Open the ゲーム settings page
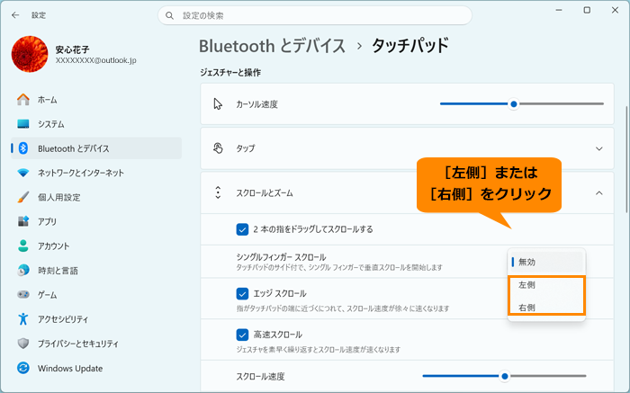Viewport: 630px width, 393px height. (x=96, y=295)
